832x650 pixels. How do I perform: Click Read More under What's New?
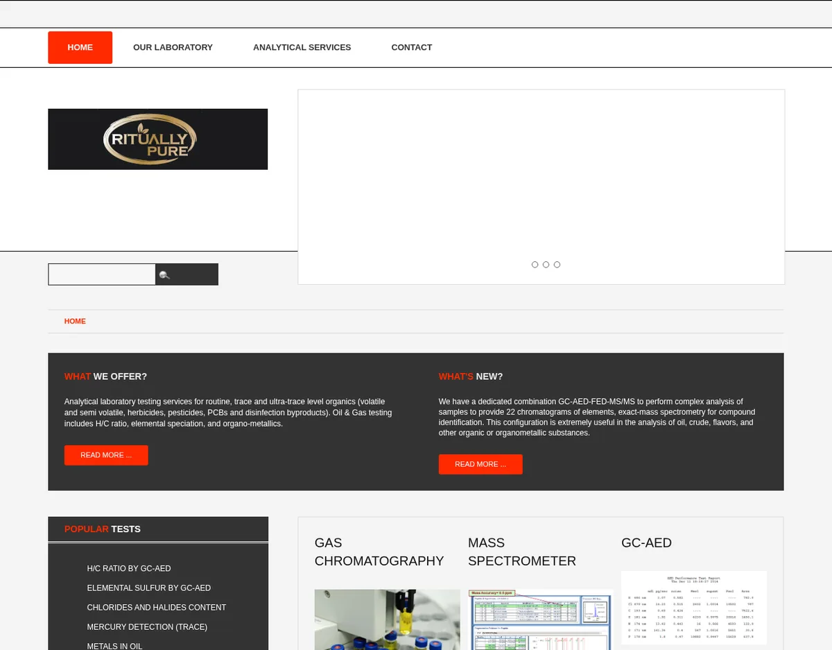click(x=480, y=464)
